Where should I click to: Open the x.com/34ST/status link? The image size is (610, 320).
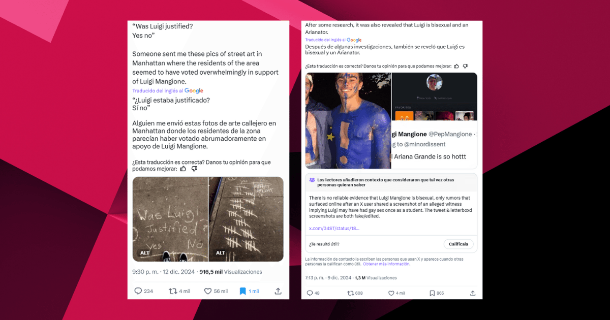pos(334,229)
